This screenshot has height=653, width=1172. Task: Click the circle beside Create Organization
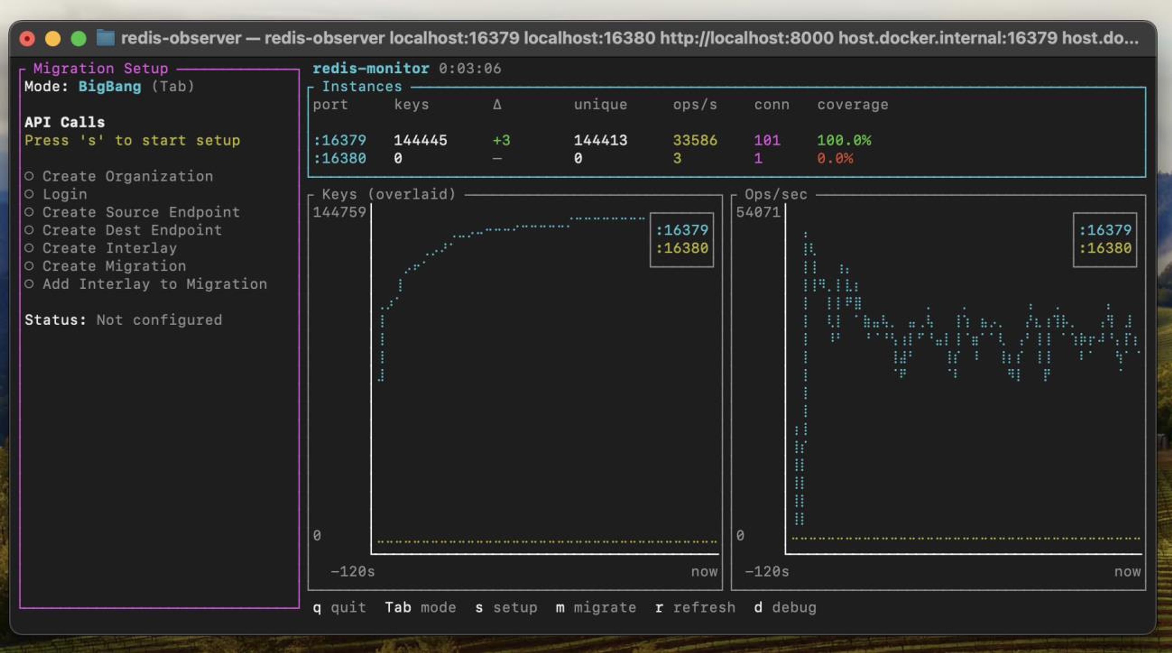29,176
